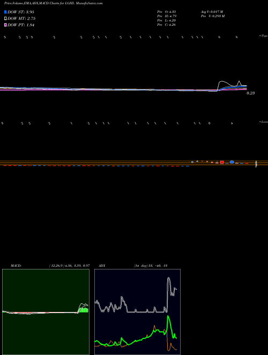Click the blue DOW ST legend swatch

point(5,12)
